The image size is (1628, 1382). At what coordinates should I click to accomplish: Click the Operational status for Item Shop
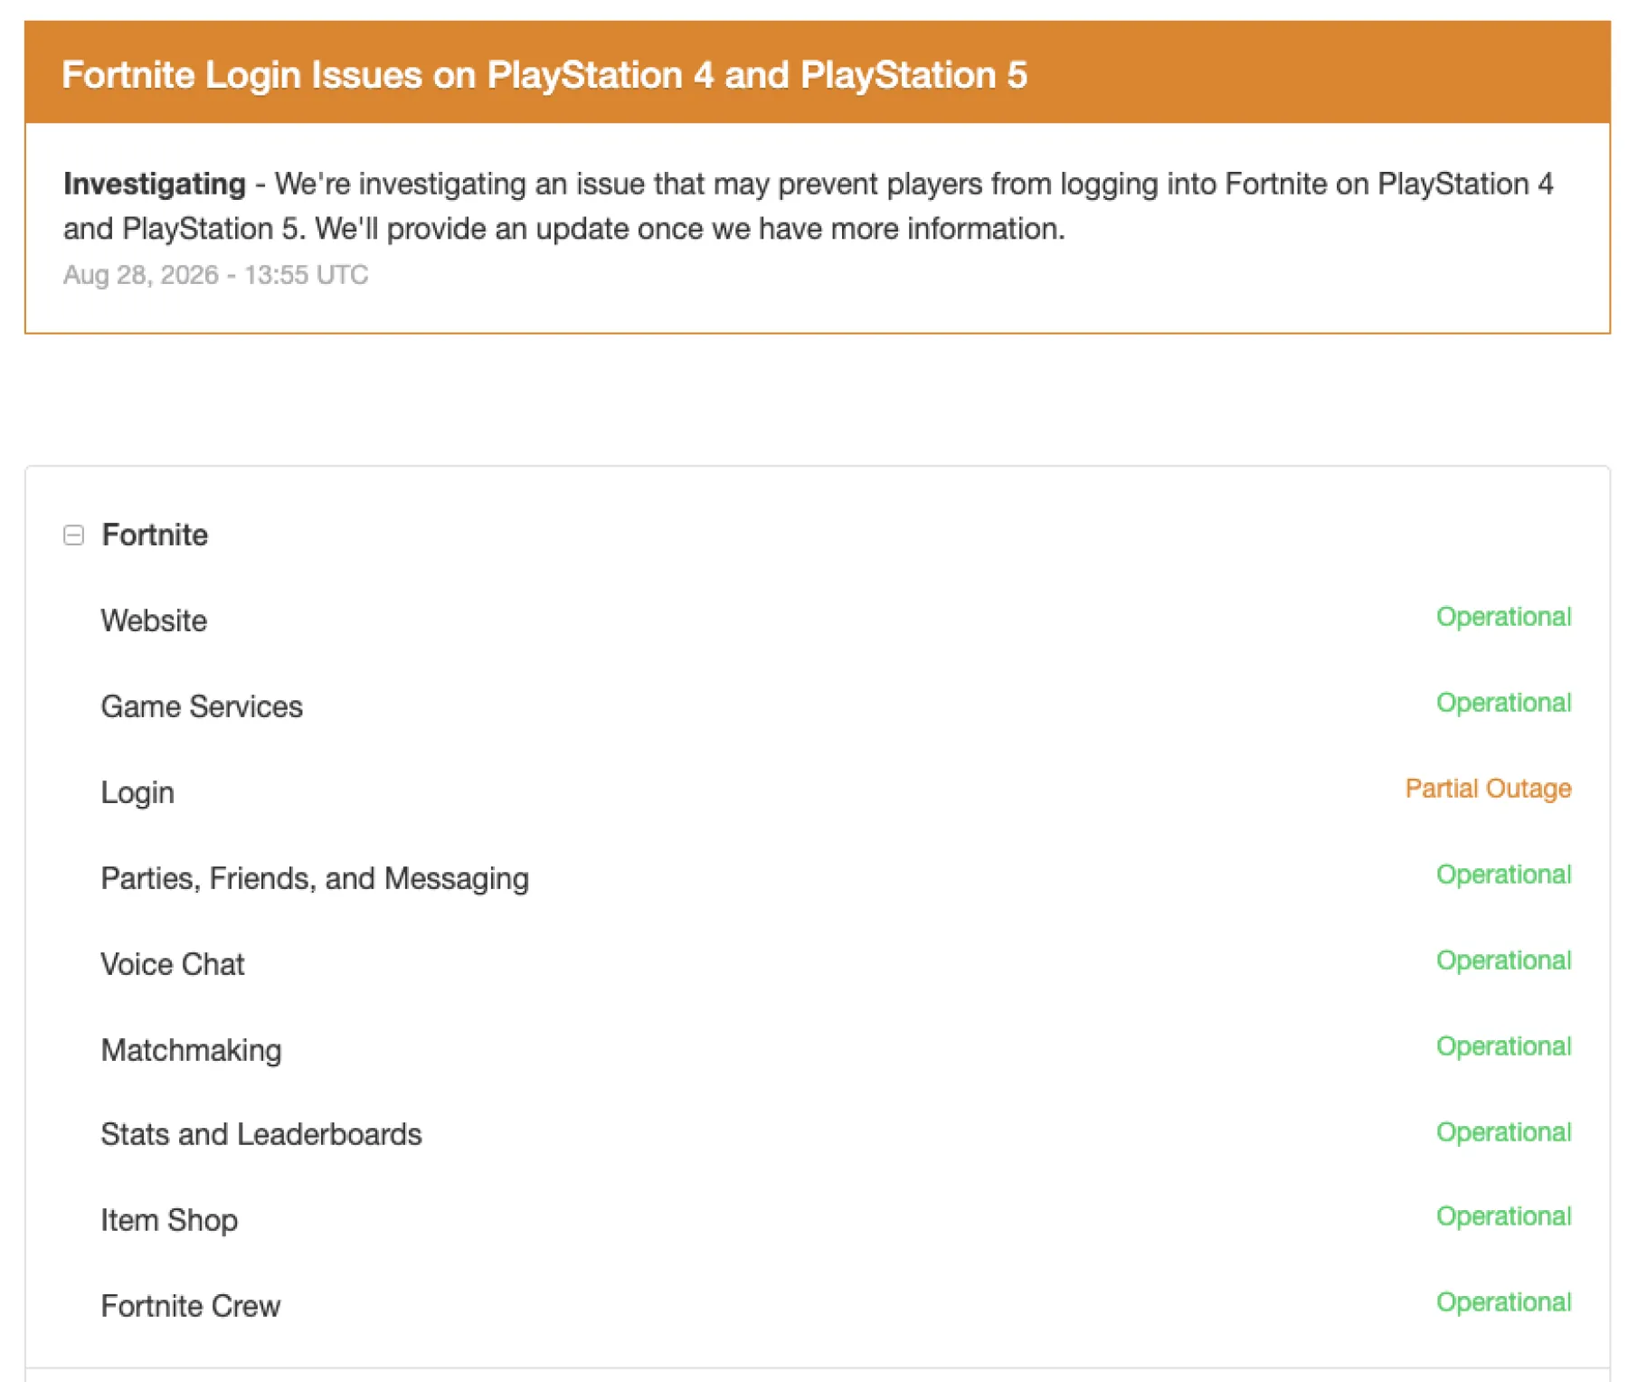tap(1503, 1216)
